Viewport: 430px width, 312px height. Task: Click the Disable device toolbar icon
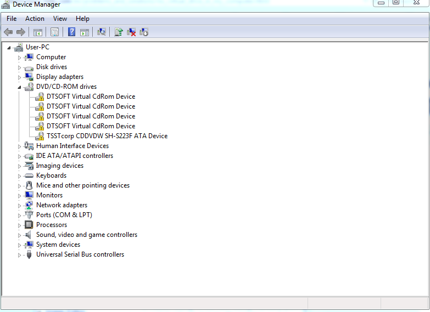144,32
